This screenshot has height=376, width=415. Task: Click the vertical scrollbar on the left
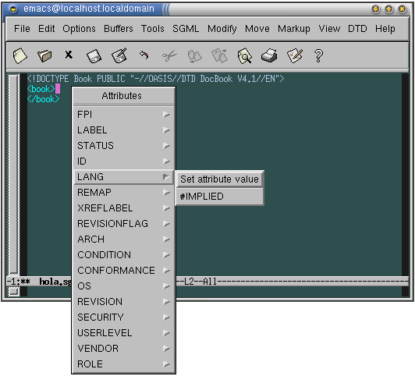[x=14, y=174]
